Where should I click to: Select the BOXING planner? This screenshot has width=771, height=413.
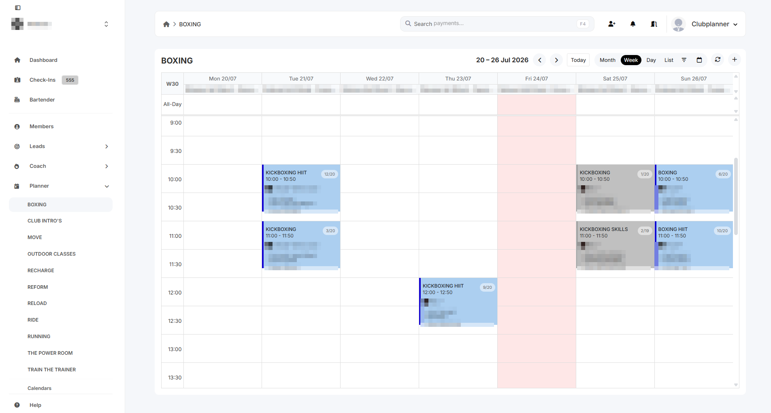(x=61, y=205)
